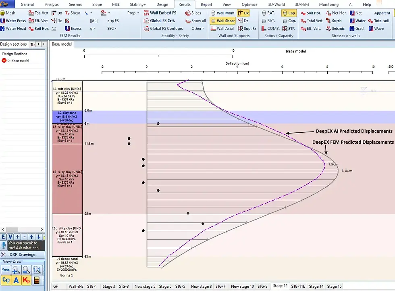Open Global FS Contours
395x291 pixels.
[x=163, y=29]
